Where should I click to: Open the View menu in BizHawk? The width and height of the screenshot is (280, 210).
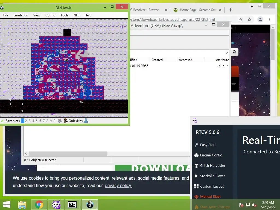(x=37, y=15)
